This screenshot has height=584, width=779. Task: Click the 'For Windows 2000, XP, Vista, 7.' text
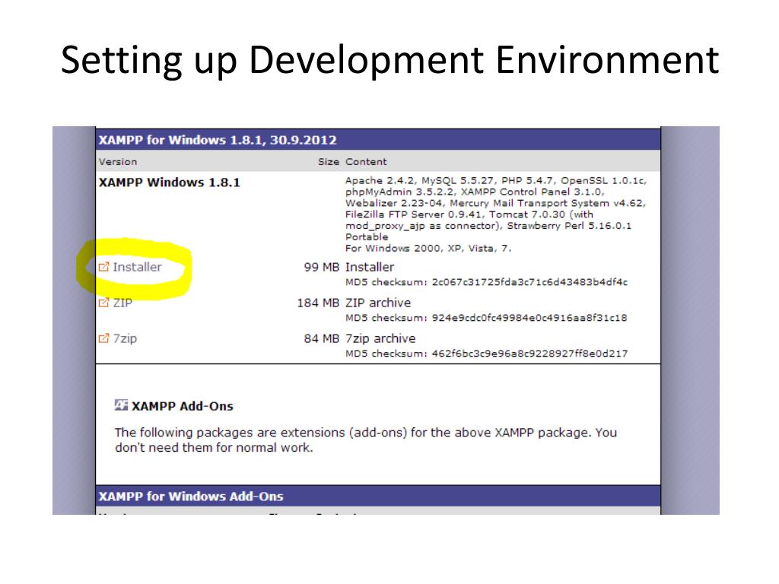pyautogui.click(x=428, y=249)
